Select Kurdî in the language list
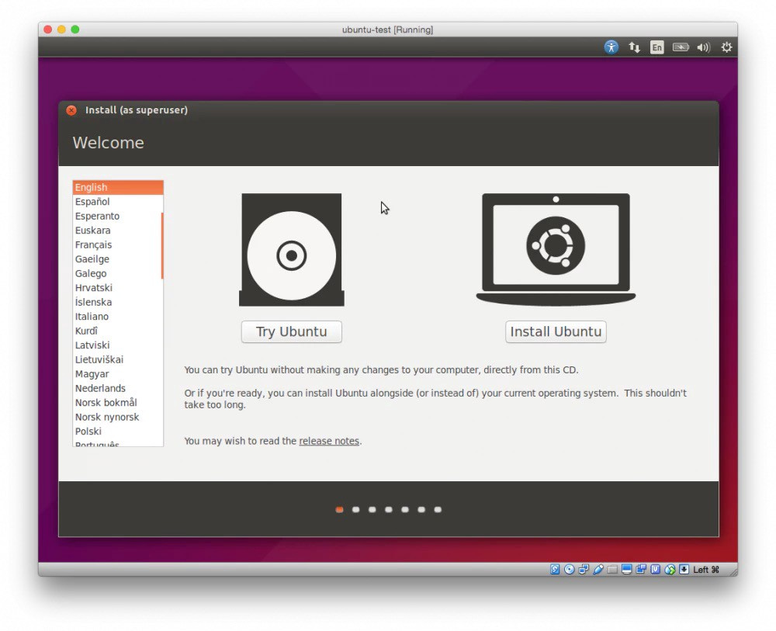Image resolution: width=776 pixels, height=631 pixels. (118, 331)
